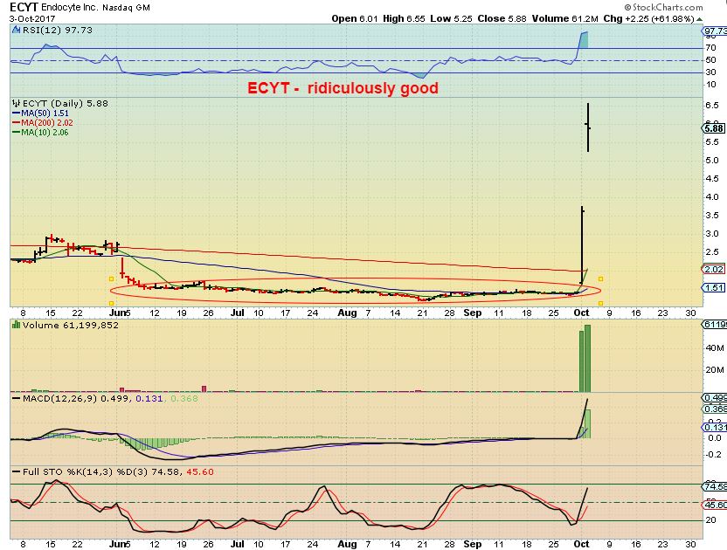Click the 3.0 price axis label
Viewport: 727px width, 550px height.
pyautogui.click(x=712, y=233)
